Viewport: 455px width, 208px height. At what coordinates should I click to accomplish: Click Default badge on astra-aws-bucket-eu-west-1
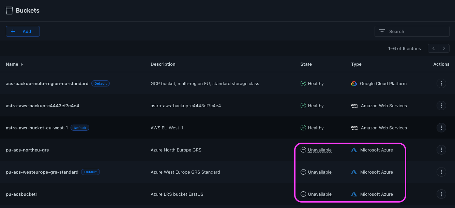(x=80, y=128)
